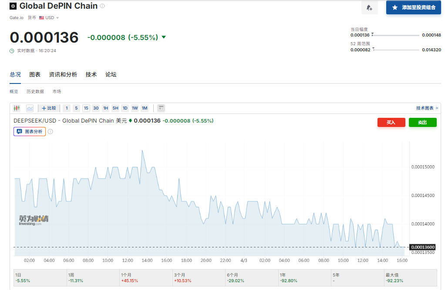Click the bell alert icon button
This screenshot has width=445, height=290.
coord(369,8)
